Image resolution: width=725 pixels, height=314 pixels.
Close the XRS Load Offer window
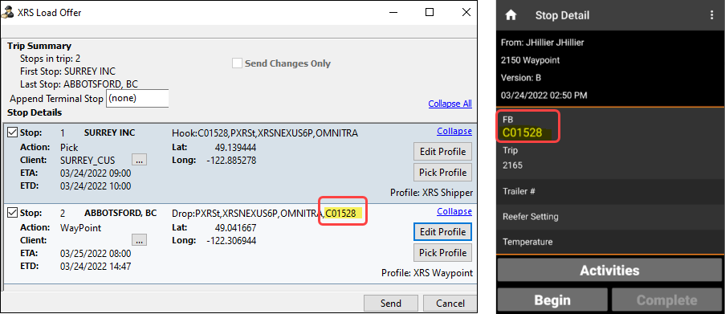click(x=466, y=13)
